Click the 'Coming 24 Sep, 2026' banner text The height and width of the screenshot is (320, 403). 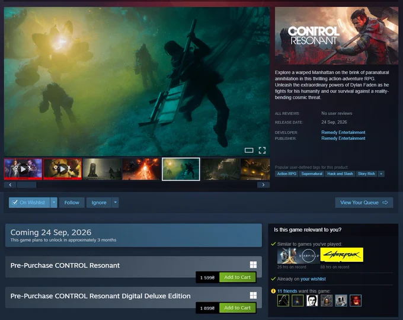click(x=51, y=232)
